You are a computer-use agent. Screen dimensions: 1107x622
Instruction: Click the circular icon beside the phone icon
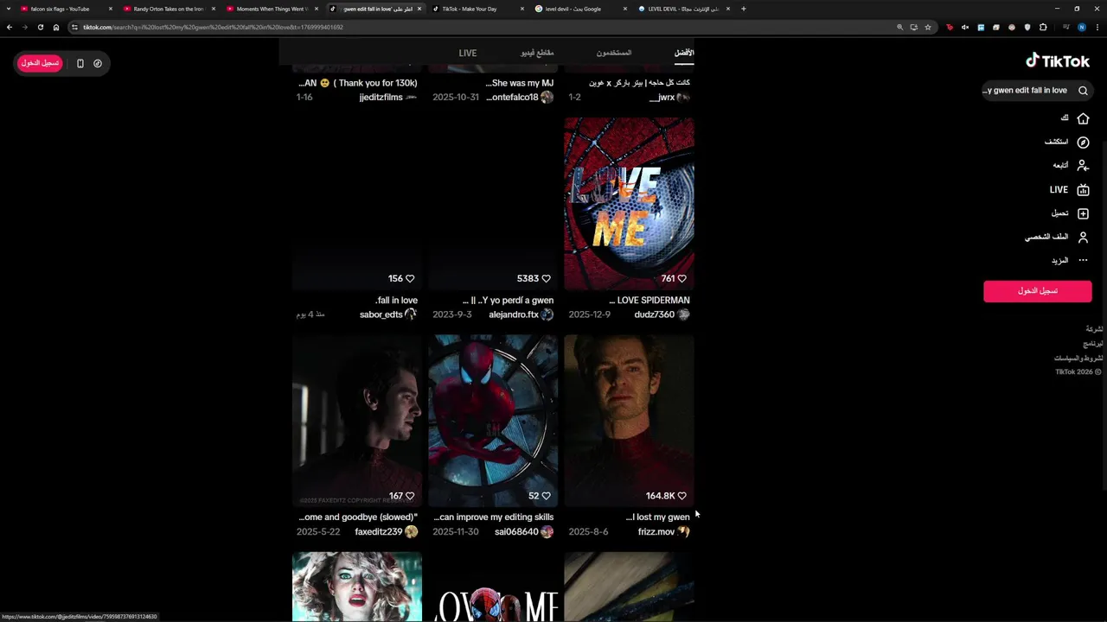pyautogui.click(x=98, y=63)
